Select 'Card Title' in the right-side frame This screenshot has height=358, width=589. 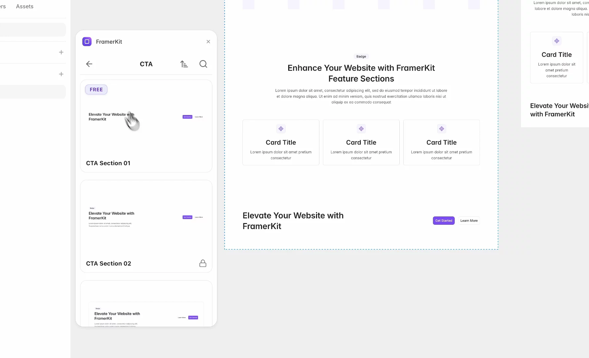[556, 55]
